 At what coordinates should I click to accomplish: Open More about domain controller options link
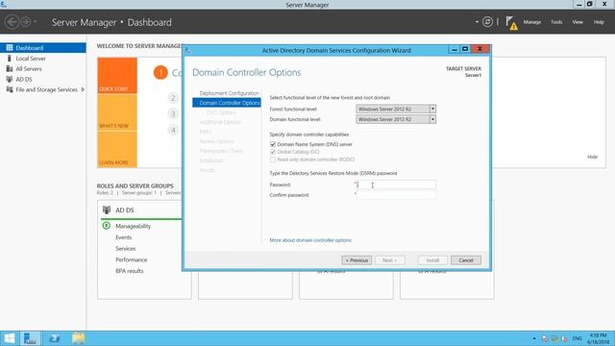click(x=310, y=240)
